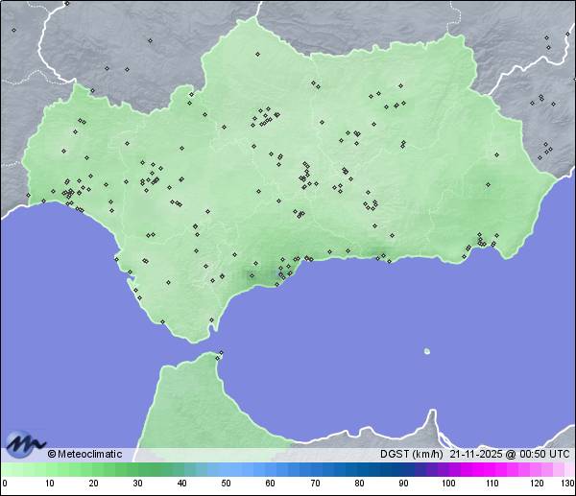The width and height of the screenshot is (576, 496).
Task: Select the 20 km/h green legend segment
Action: pos(93,469)
